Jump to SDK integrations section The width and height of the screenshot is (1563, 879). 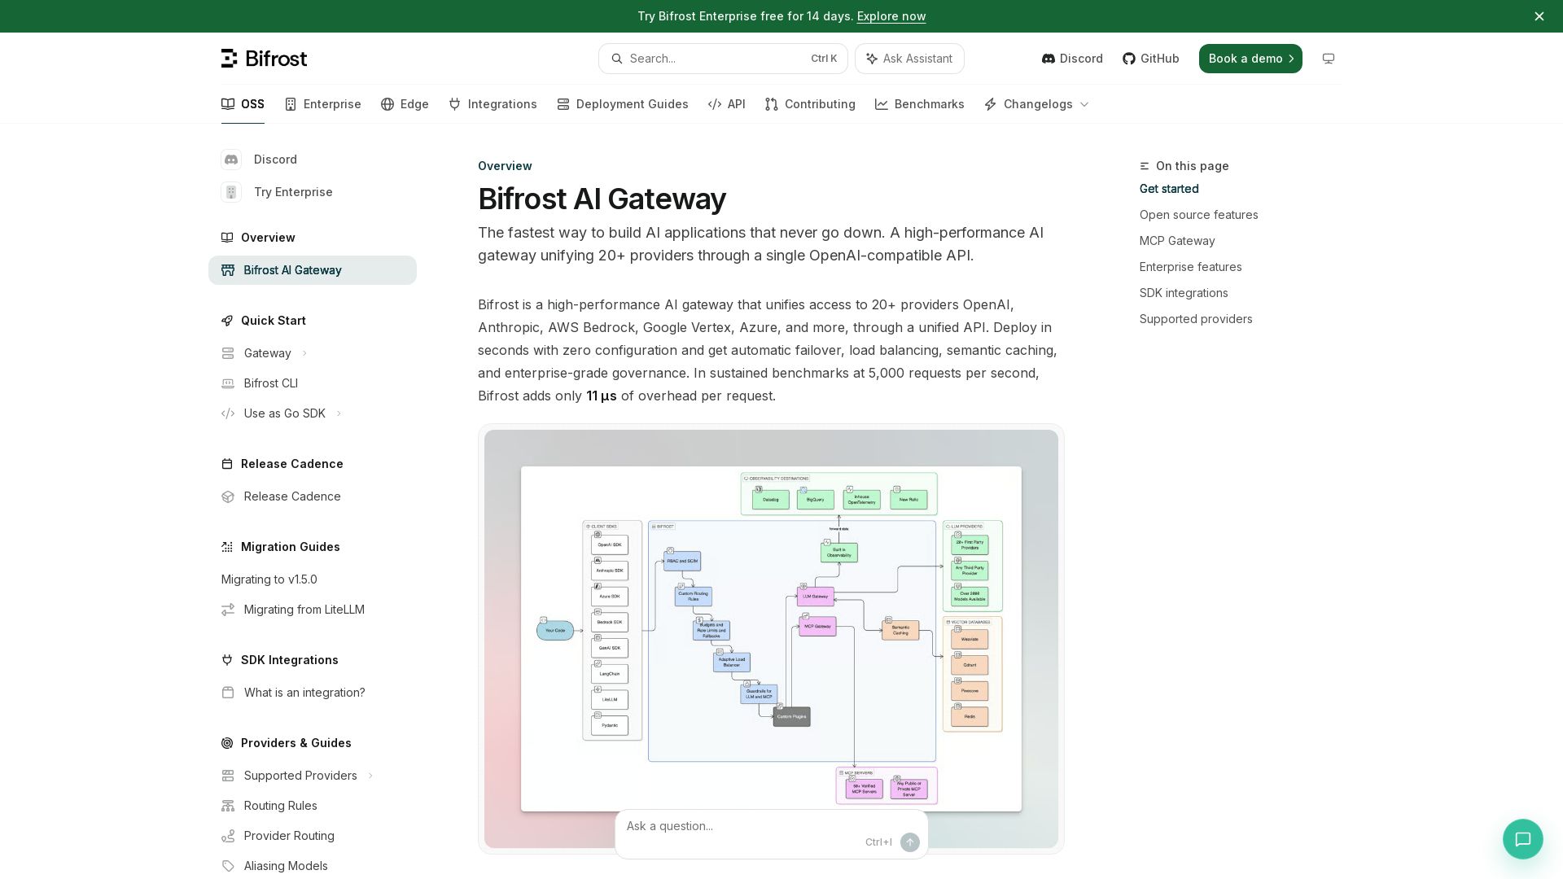(1184, 293)
